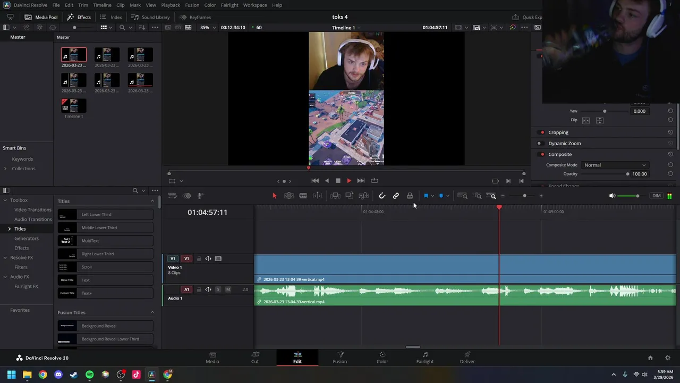Select the arrow Selection Mode tool

coord(275,196)
